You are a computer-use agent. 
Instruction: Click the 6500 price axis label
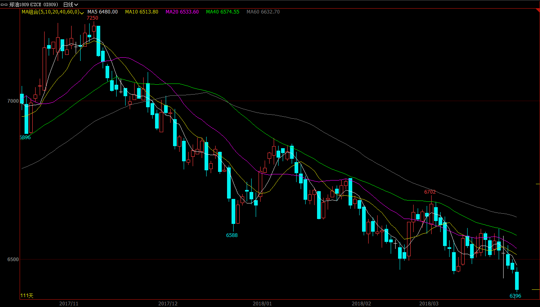coord(13,259)
